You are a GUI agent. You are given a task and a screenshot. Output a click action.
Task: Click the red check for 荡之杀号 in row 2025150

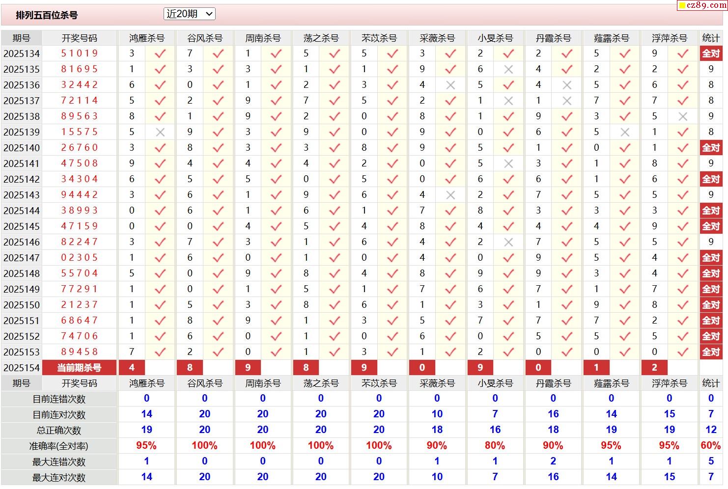[335, 305]
